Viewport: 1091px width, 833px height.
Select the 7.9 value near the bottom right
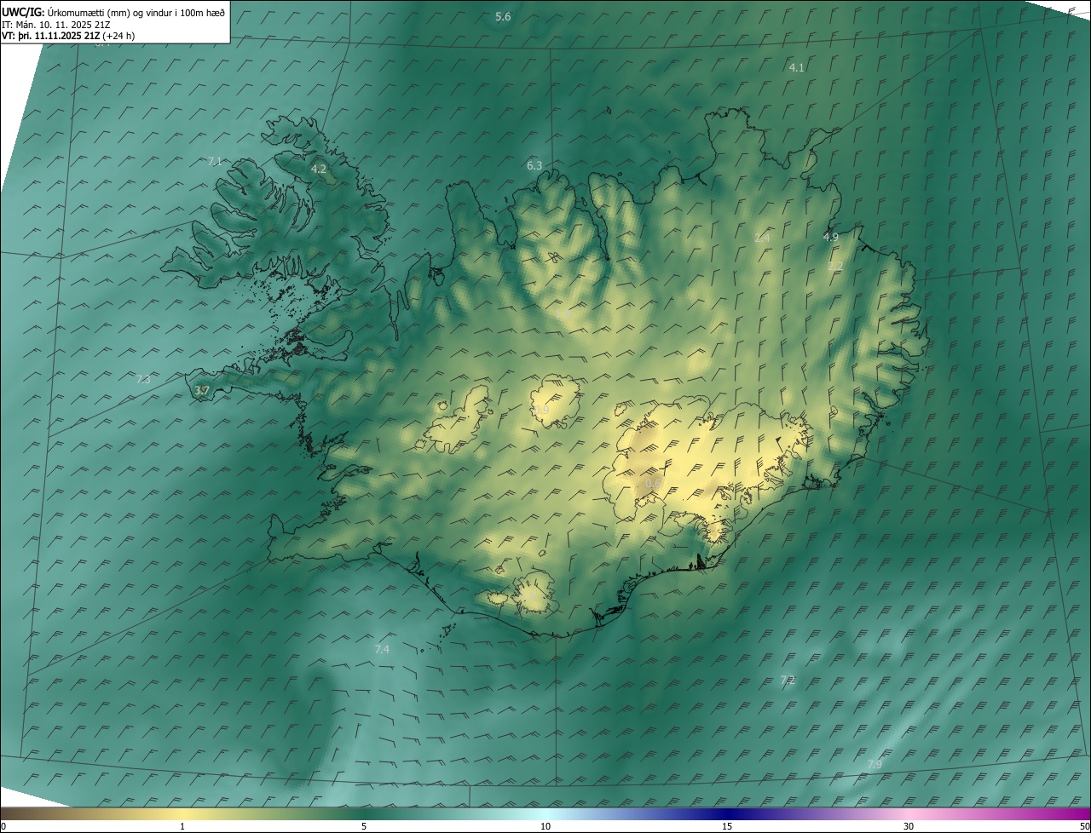click(x=875, y=765)
